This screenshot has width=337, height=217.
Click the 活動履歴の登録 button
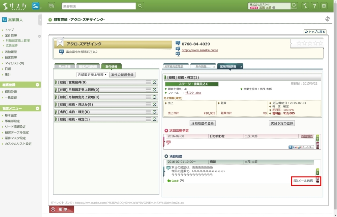pyautogui.click(x=202, y=123)
